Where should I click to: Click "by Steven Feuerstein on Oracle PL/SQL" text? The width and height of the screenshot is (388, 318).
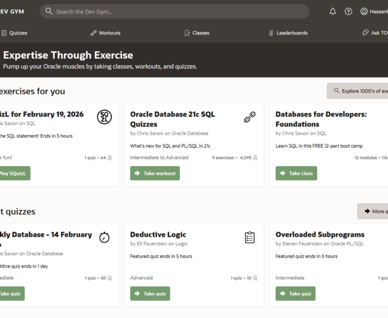(320, 244)
